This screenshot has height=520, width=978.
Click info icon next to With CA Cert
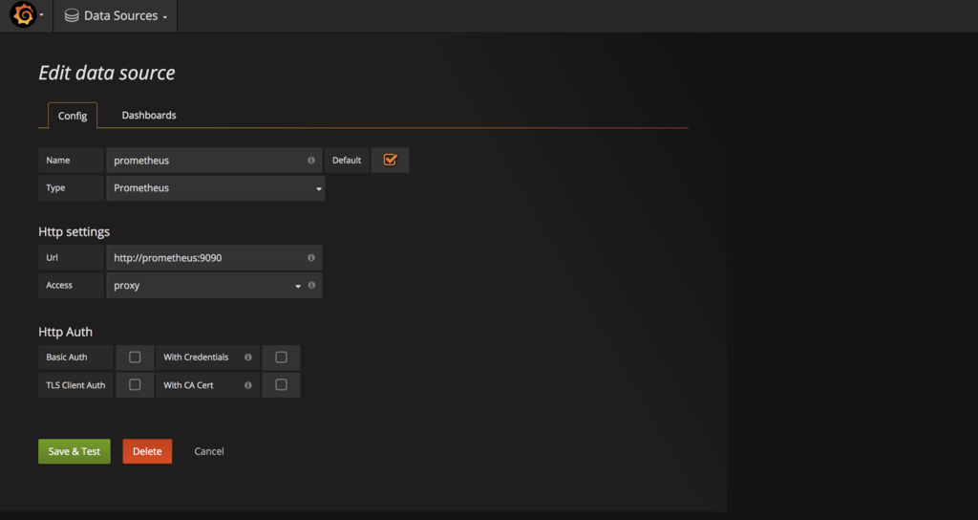coord(248,385)
